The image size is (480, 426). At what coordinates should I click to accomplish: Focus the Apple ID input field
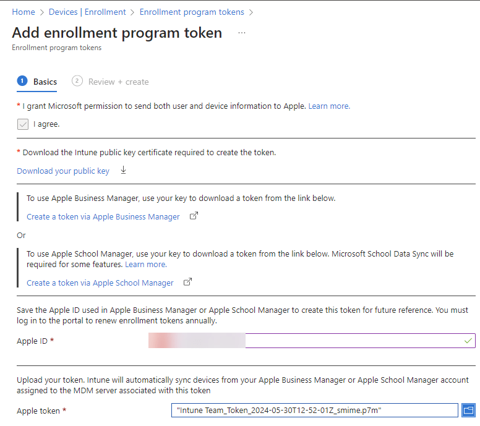[x=312, y=341]
